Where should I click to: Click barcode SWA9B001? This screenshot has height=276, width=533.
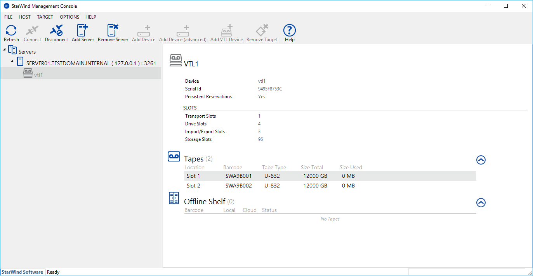tap(239, 176)
